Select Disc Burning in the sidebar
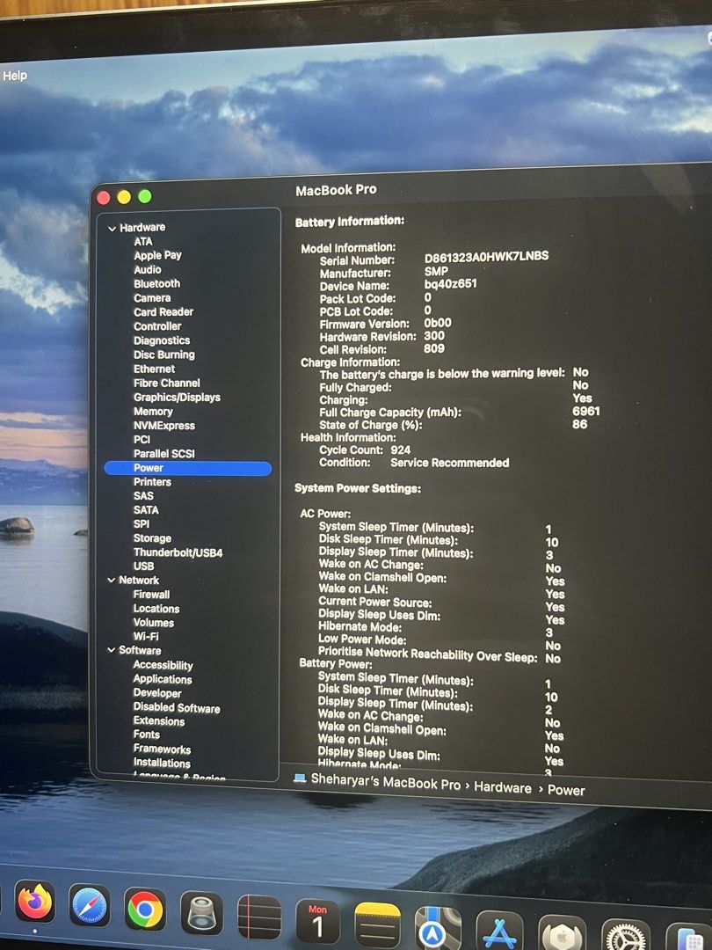The image size is (712, 950). pyautogui.click(x=164, y=354)
